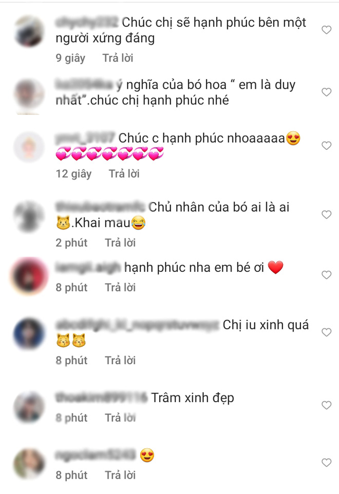Reply to the last 8 phút comment
This screenshot has width=339, height=494.
[x=120, y=475]
